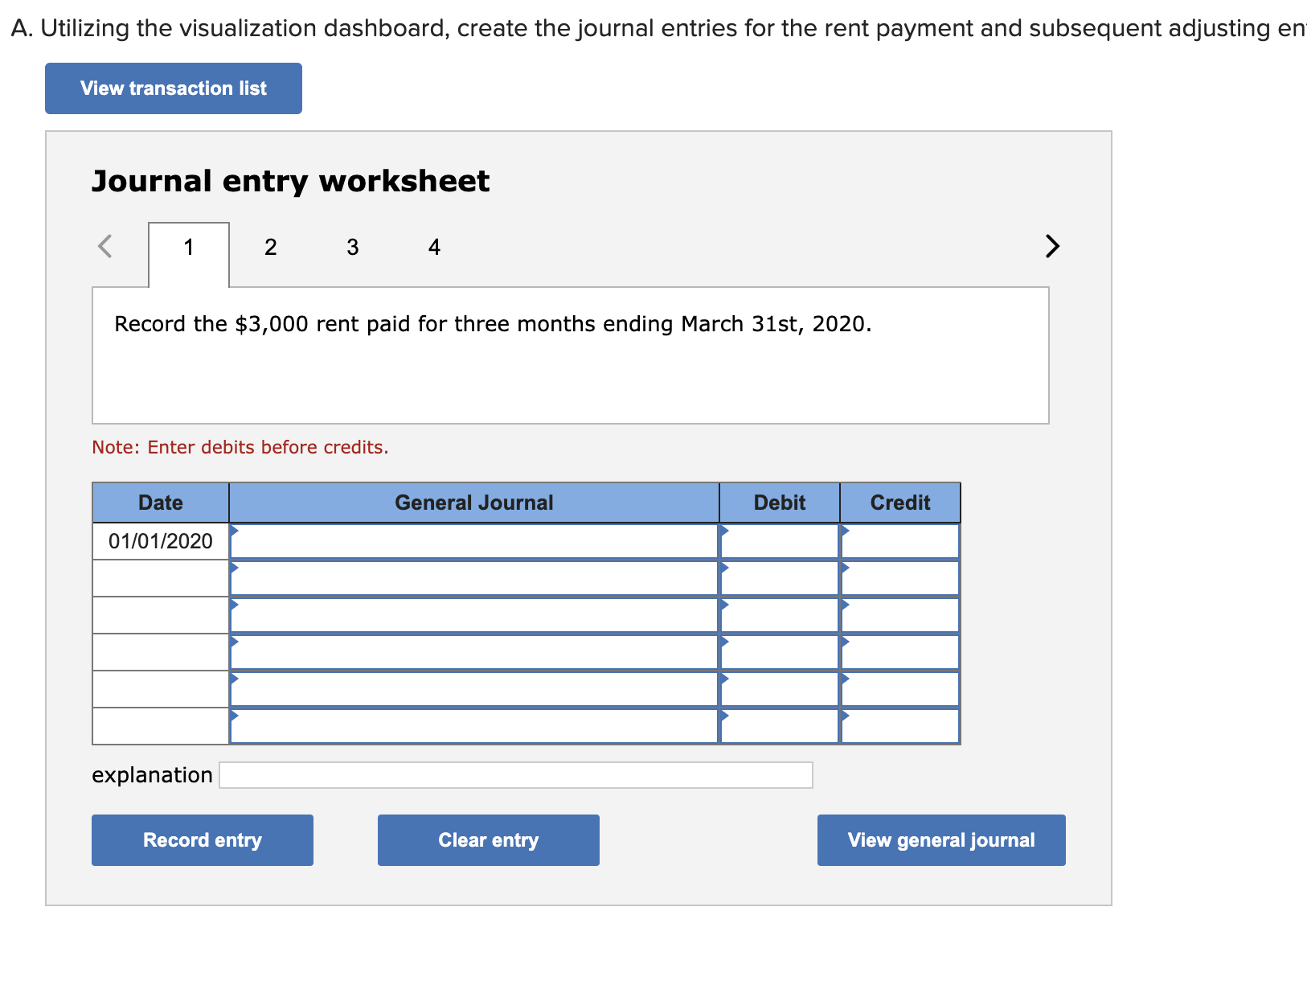
Task: Navigate back using the left chevron arrow
Action: click(x=105, y=247)
